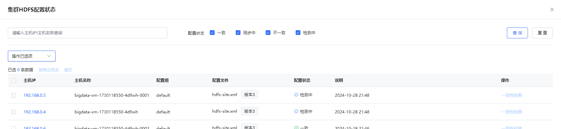This screenshot has height=129, width=561.
Task: Uncheck the 检测中 status filter
Action: 298,33
